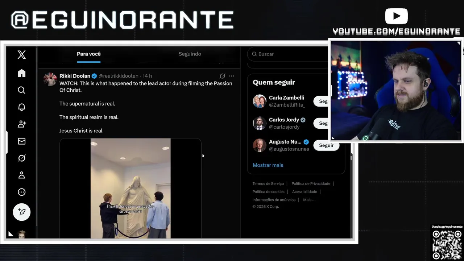
Task: Play the Jesus statue video
Action: (130, 188)
